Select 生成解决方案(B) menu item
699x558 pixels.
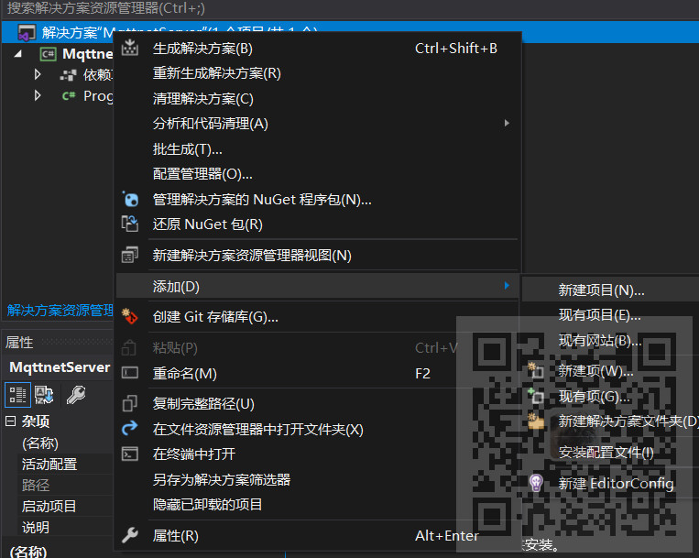[x=318, y=49]
